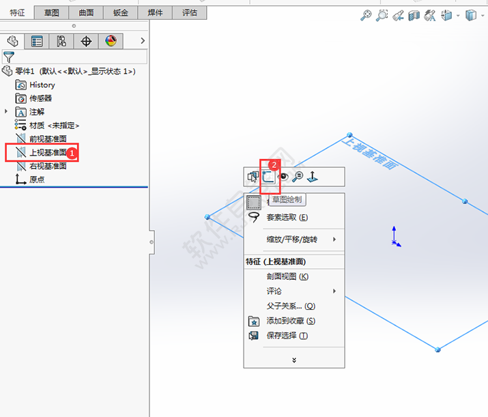Switch to the 特征 ribbon tab
This screenshot has width=488, height=417.
17,13
